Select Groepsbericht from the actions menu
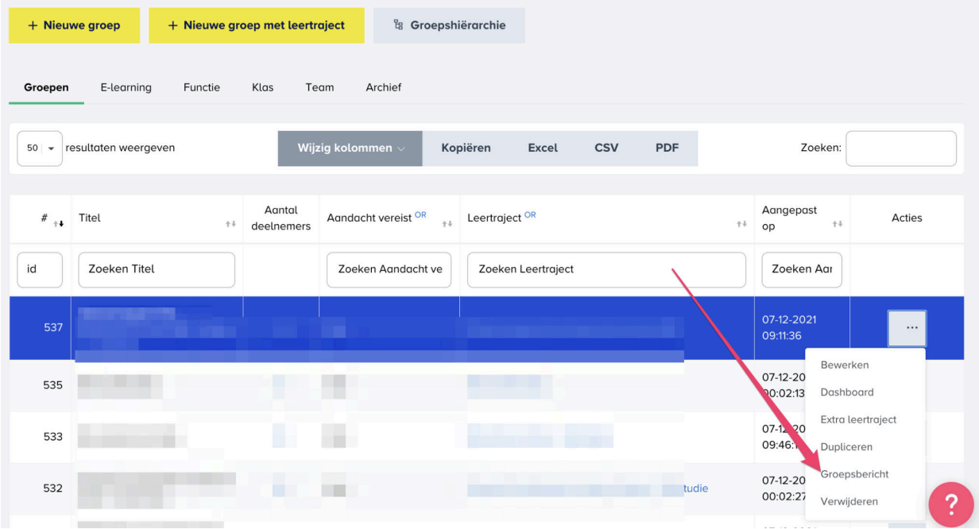The image size is (979, 529). (x=854, y=474)
